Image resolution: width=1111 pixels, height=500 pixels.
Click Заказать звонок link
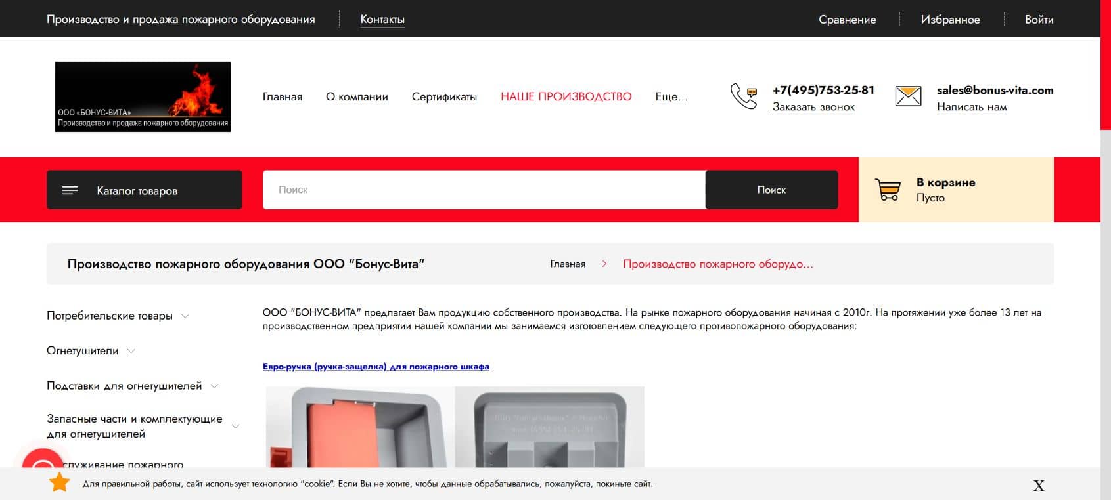(813, 107)
